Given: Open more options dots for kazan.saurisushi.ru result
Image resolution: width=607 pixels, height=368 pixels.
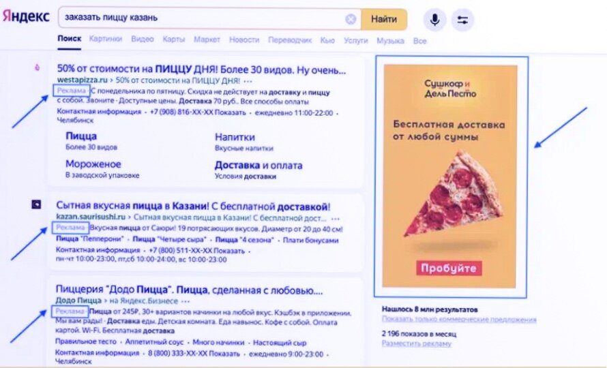Looking at the screenshot, I should (336, 218).
